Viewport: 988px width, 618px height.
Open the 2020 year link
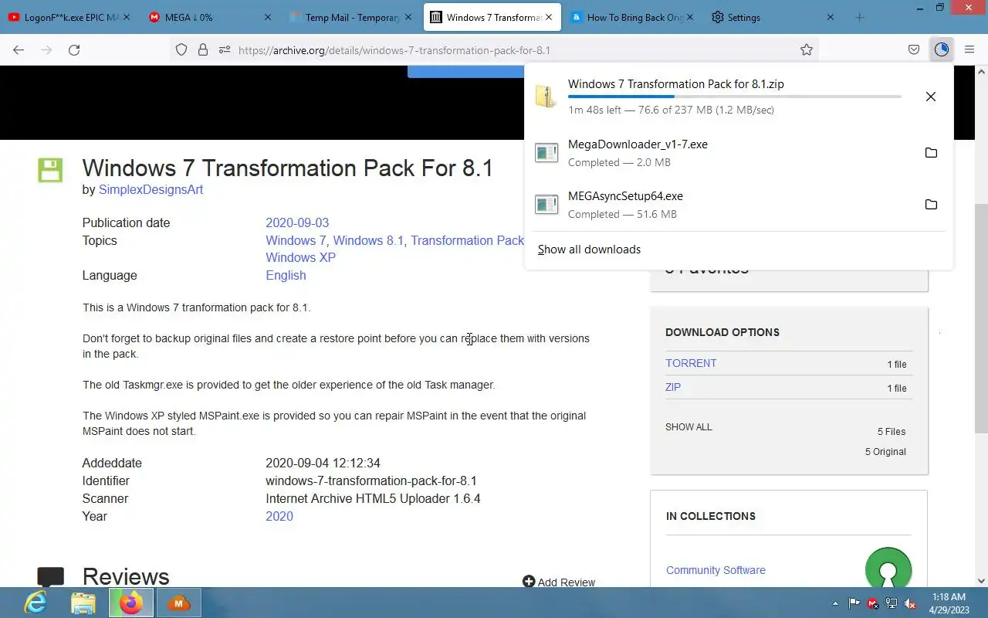[279, 516]
